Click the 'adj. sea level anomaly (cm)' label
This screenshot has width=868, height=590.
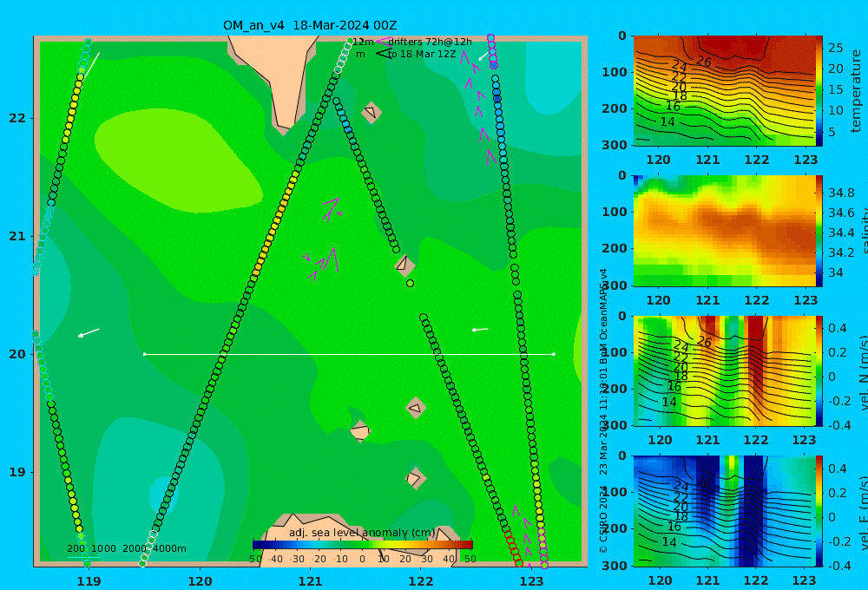(x=362, y=533)
